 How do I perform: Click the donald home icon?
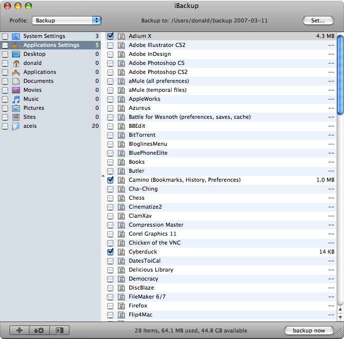(x=16, y=63)
